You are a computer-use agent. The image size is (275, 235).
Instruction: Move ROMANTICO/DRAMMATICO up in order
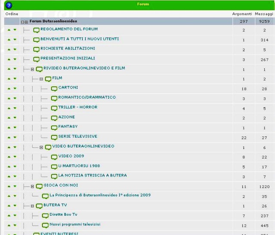tap(9, 99)
